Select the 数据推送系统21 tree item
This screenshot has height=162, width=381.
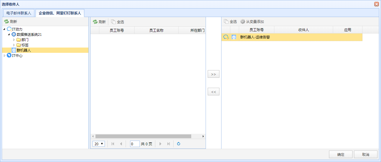[x=29, y=34]
